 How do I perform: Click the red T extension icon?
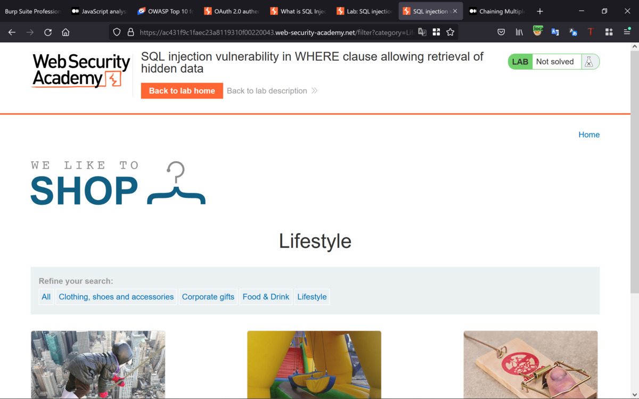[x=591, y=32]
